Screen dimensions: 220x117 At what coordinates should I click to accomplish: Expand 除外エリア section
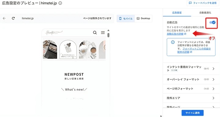coord(191,98)
